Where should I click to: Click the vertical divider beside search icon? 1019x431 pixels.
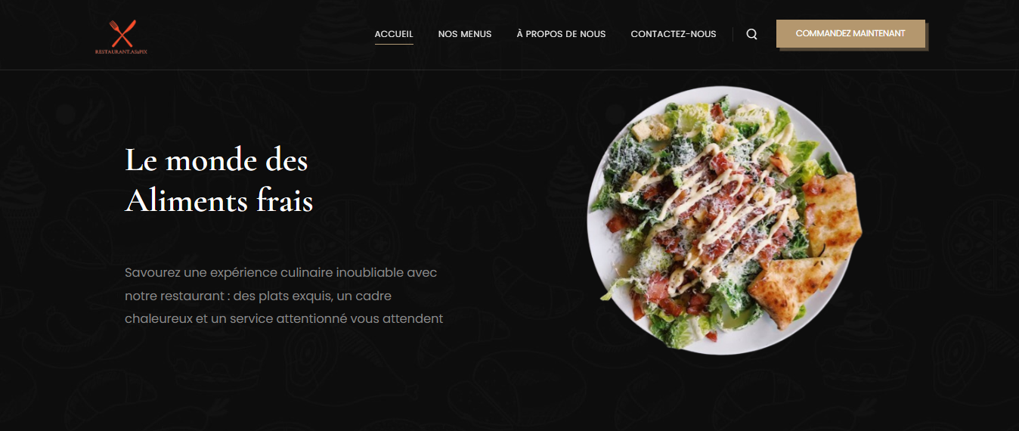pyautogui.click(x=733, y=34)
